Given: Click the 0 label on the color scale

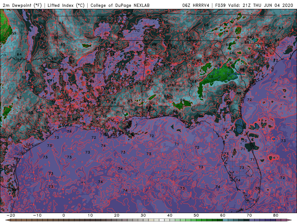Looking at the screenshot, I should click(x=63, y=215).
